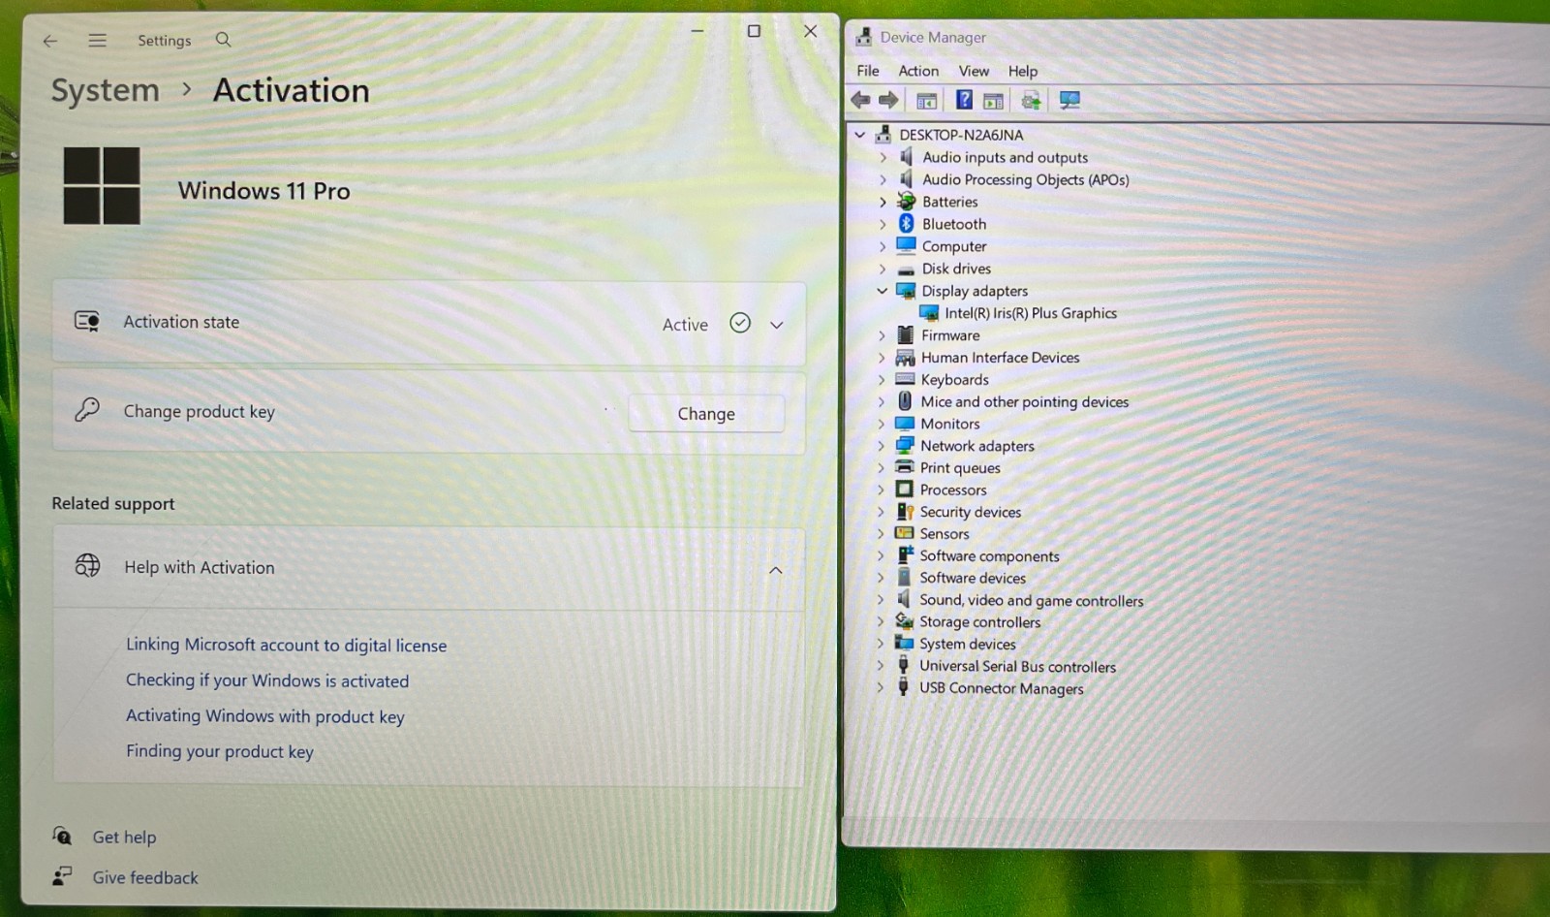Toggle Show/Hide Console Tree toolbar icon
Screen dimensions: 1550x917
[927, 100]
